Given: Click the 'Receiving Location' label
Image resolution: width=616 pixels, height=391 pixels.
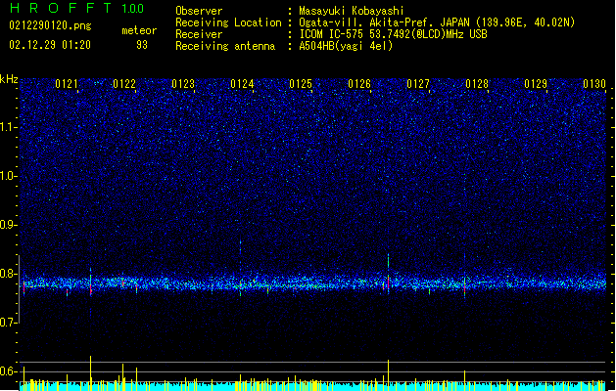Looking at the screenshot, I should 228,22.
